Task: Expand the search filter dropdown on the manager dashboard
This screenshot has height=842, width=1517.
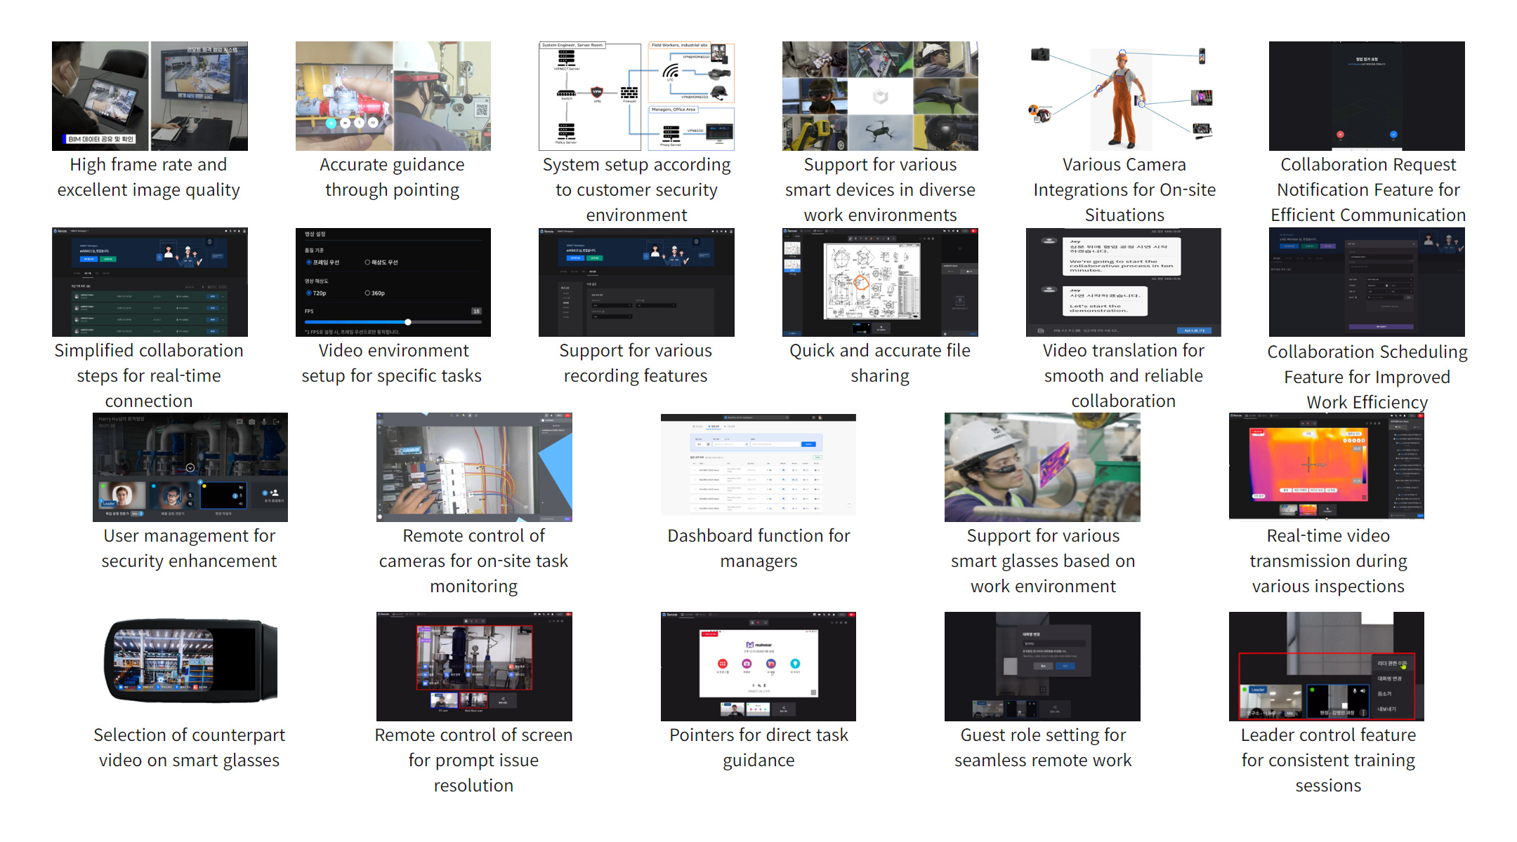Action: [x=703, y=444]
